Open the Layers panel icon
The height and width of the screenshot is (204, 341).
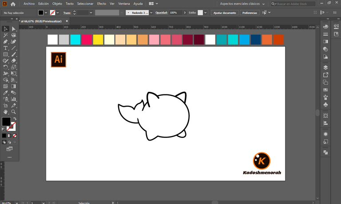click(x=325, y=67)
